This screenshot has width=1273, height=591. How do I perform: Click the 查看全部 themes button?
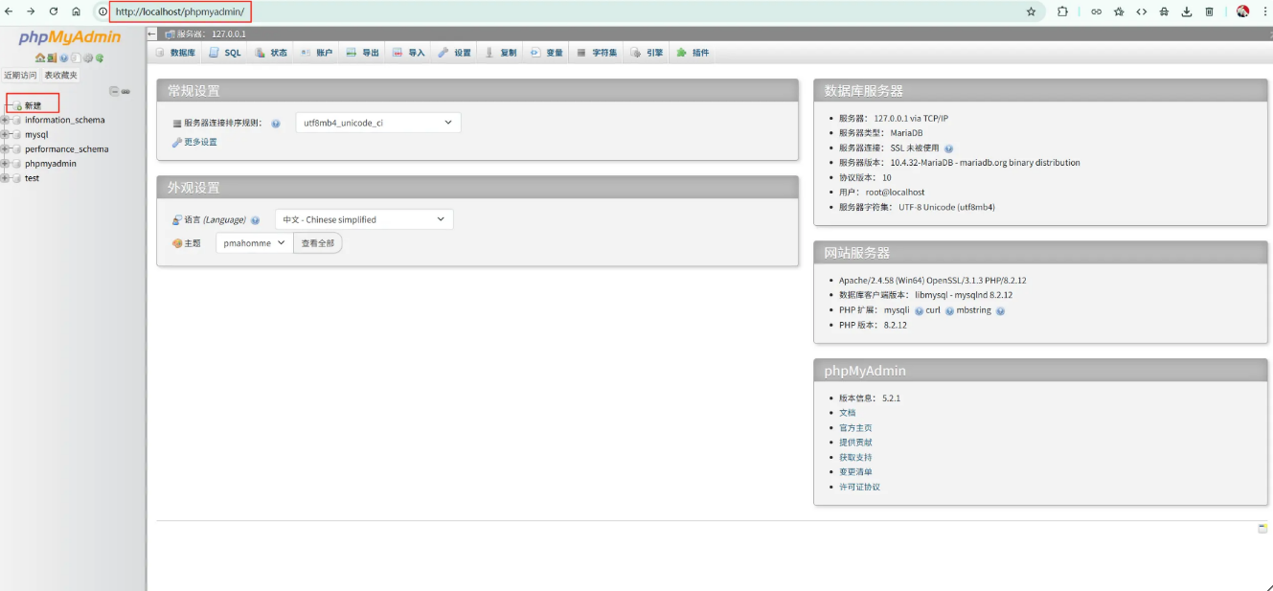[318, 242]
